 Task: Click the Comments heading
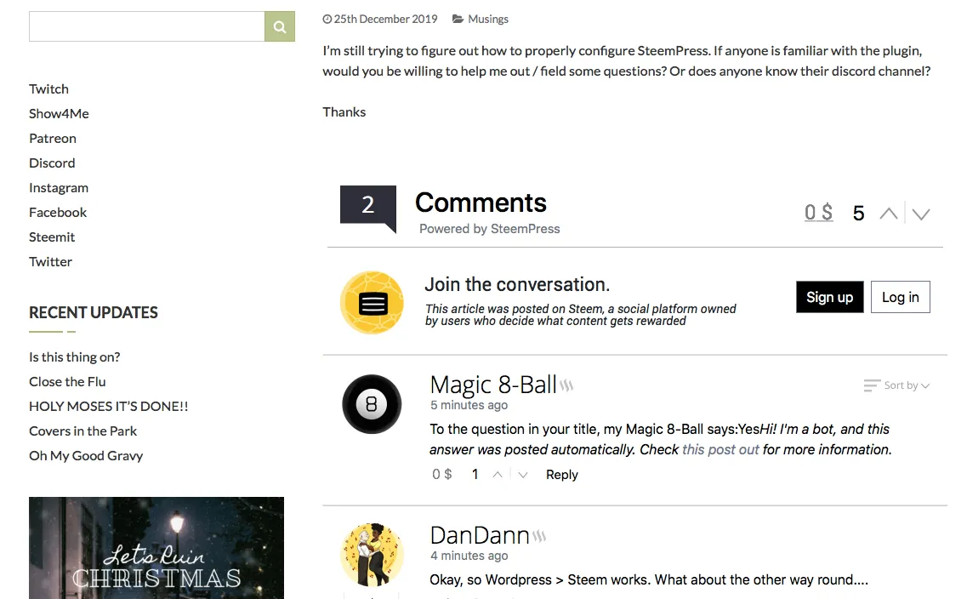coord(481,203)
